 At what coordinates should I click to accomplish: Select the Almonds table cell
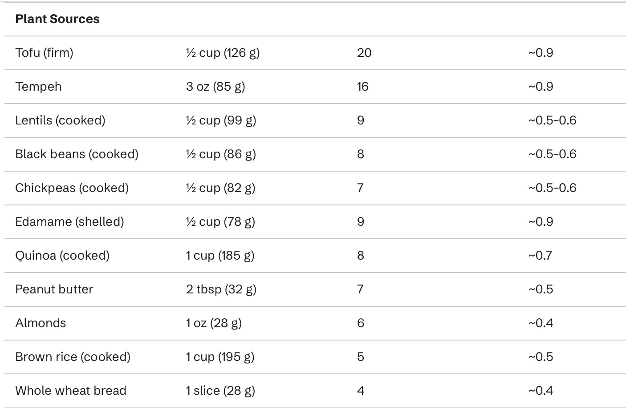pos(41,323)
